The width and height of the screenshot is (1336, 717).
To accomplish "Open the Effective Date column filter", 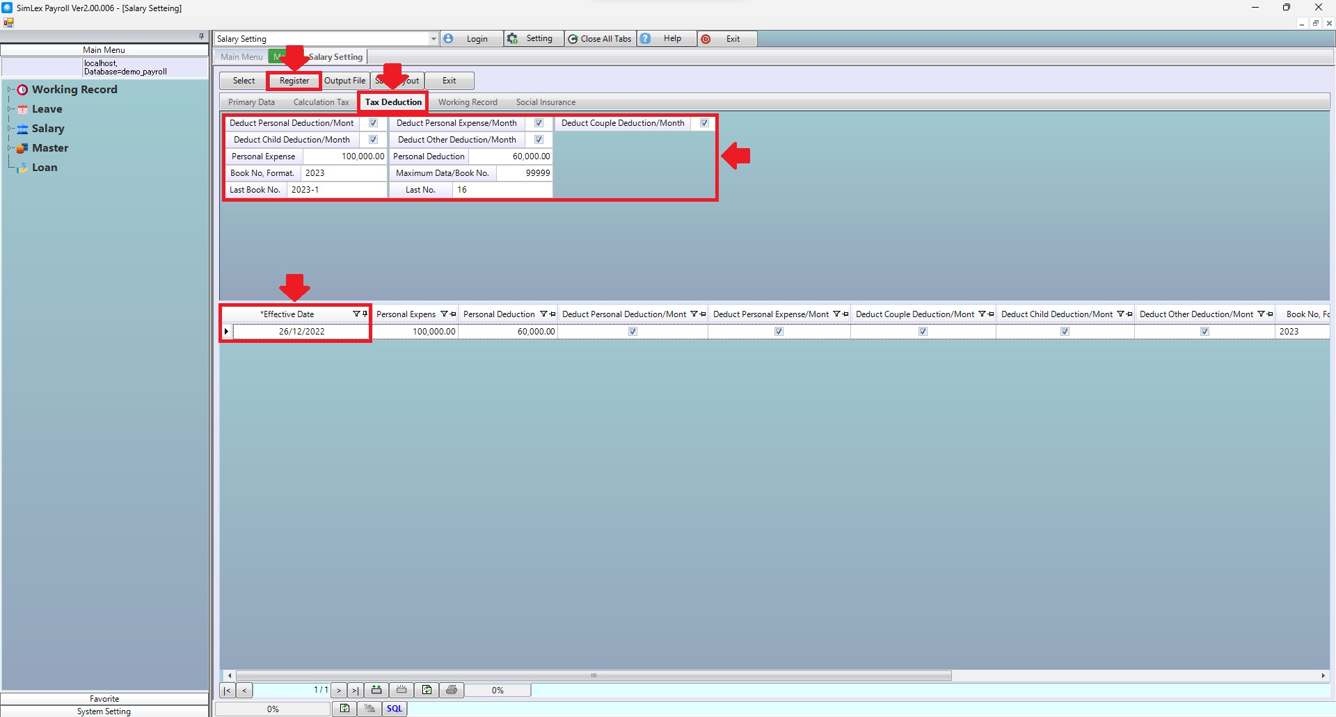I will click(356, 314).
